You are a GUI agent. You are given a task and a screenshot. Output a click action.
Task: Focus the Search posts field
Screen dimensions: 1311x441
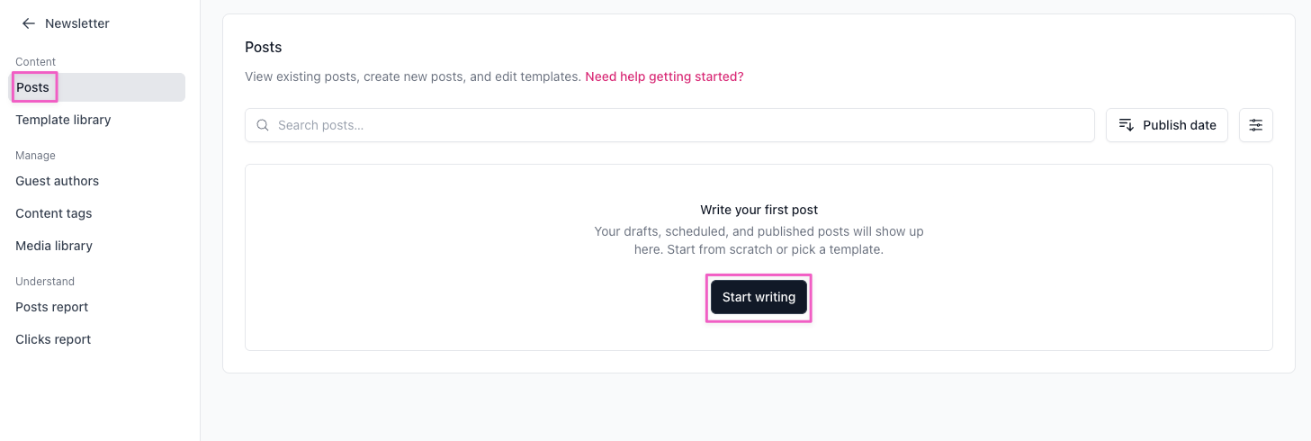point(669,125)
